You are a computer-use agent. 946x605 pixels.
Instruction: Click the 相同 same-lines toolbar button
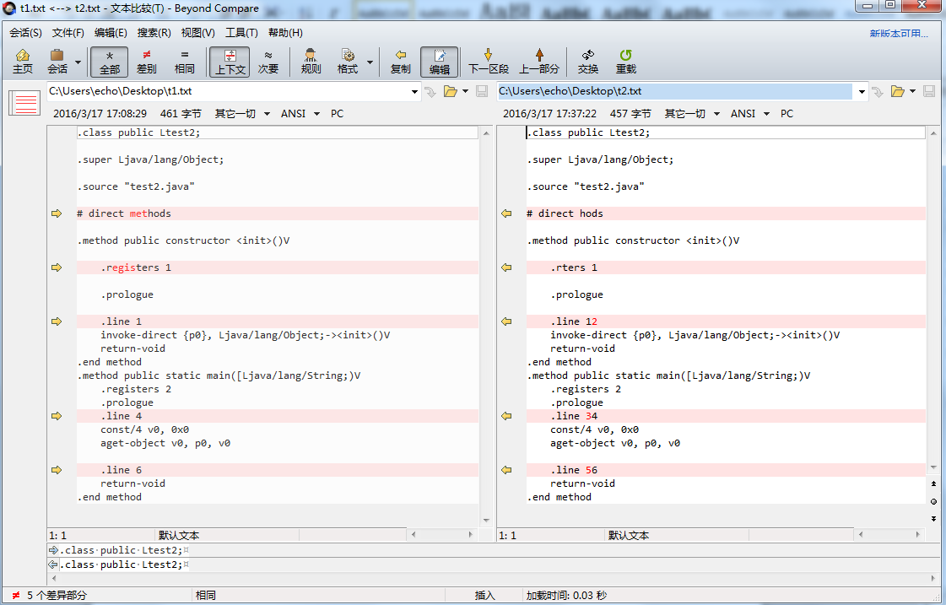pyautogui.click(x=184, y=62)
